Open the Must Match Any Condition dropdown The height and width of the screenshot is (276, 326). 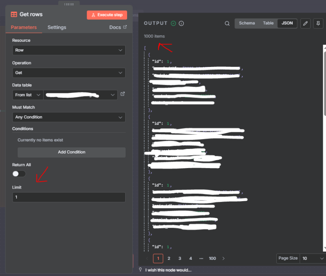[x=69, y=117]
